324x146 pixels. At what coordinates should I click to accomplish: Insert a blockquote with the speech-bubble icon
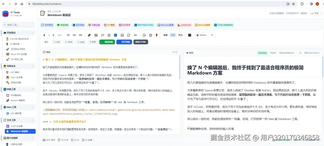click(103, 35)
